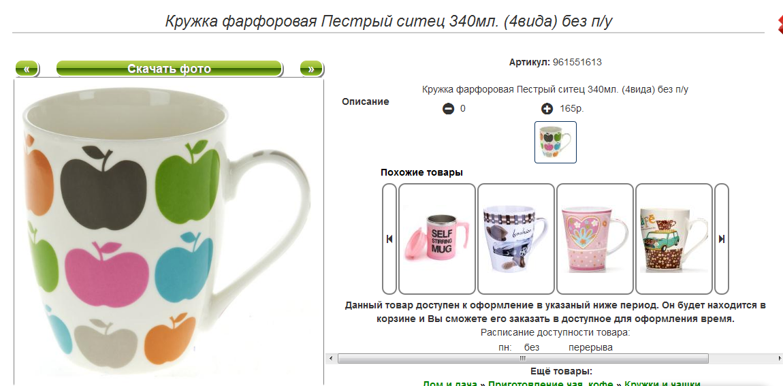Open the green car mug product
Viewport: 783px width, 386px height.
[x=673, y=239]
